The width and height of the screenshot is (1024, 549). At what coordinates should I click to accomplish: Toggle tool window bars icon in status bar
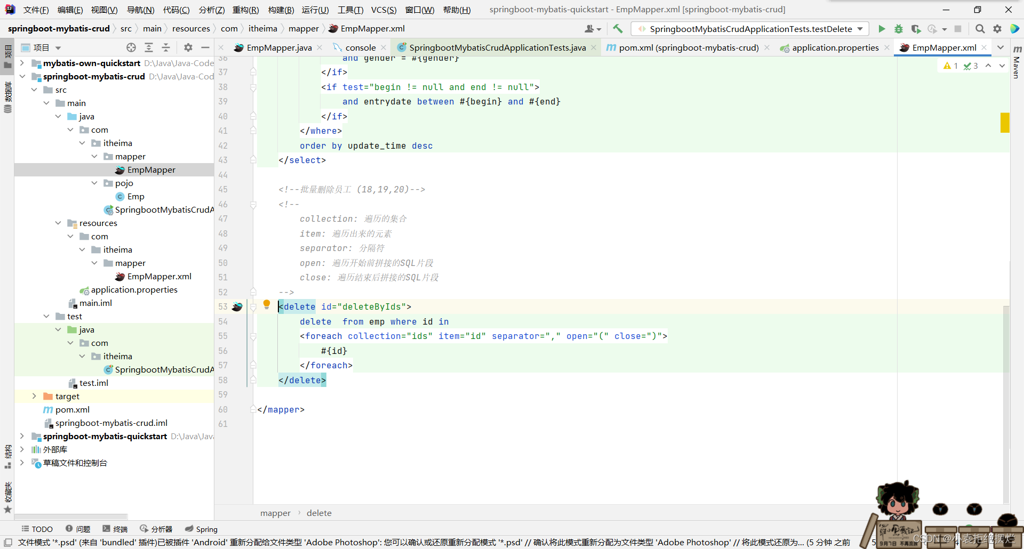click(8, 542)
